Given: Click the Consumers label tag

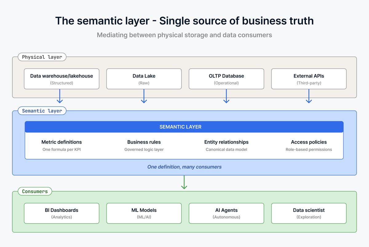Looking at the screenshot, I should coord(35,191).
